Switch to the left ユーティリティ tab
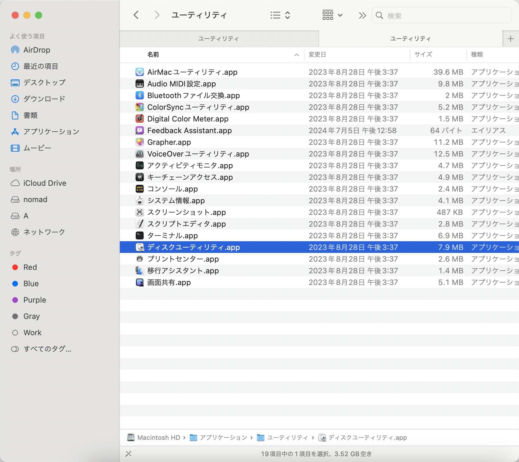Image resolution: width=519 pixels, height=462 pixels. click(219, 38)
